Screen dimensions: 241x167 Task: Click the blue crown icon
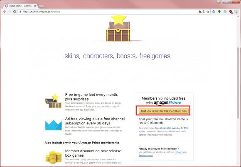[53, 125]
